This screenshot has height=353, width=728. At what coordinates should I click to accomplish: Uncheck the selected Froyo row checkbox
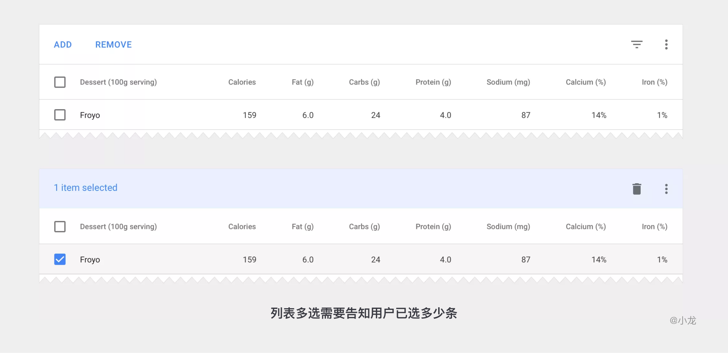click(60, 259)
